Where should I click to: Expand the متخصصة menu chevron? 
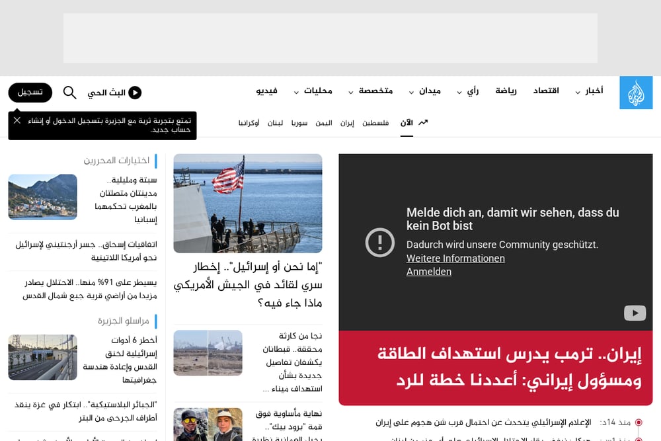click(x=350, y=93)
